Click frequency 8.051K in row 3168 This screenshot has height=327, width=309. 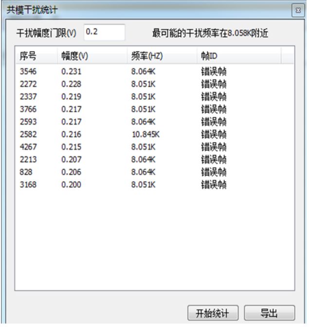[143, 184]
